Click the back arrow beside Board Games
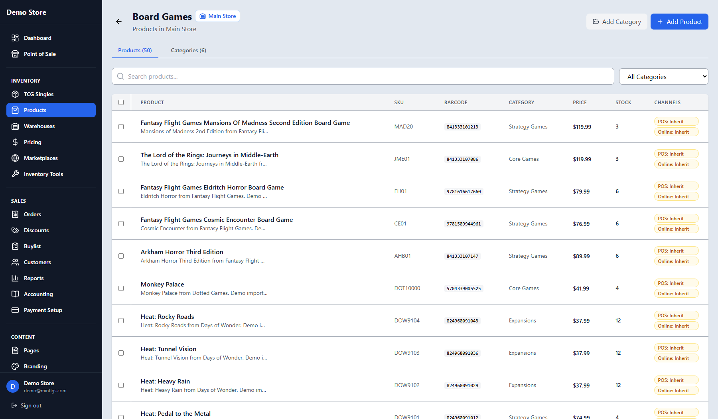Screen dimensions: 718x419 pos(119,22)
